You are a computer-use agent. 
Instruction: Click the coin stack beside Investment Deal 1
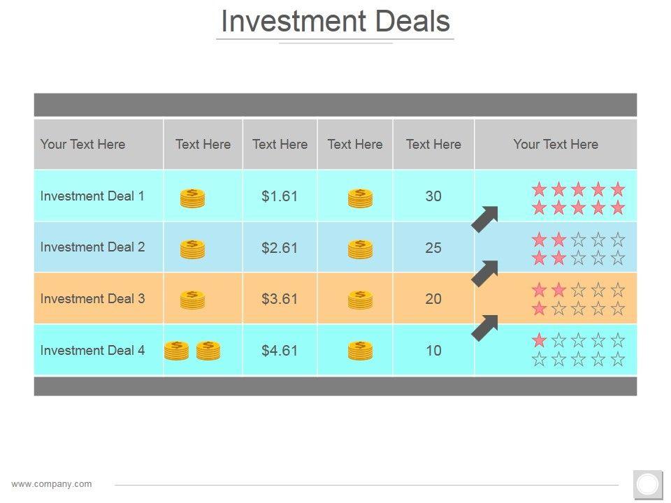coord(192,198)
